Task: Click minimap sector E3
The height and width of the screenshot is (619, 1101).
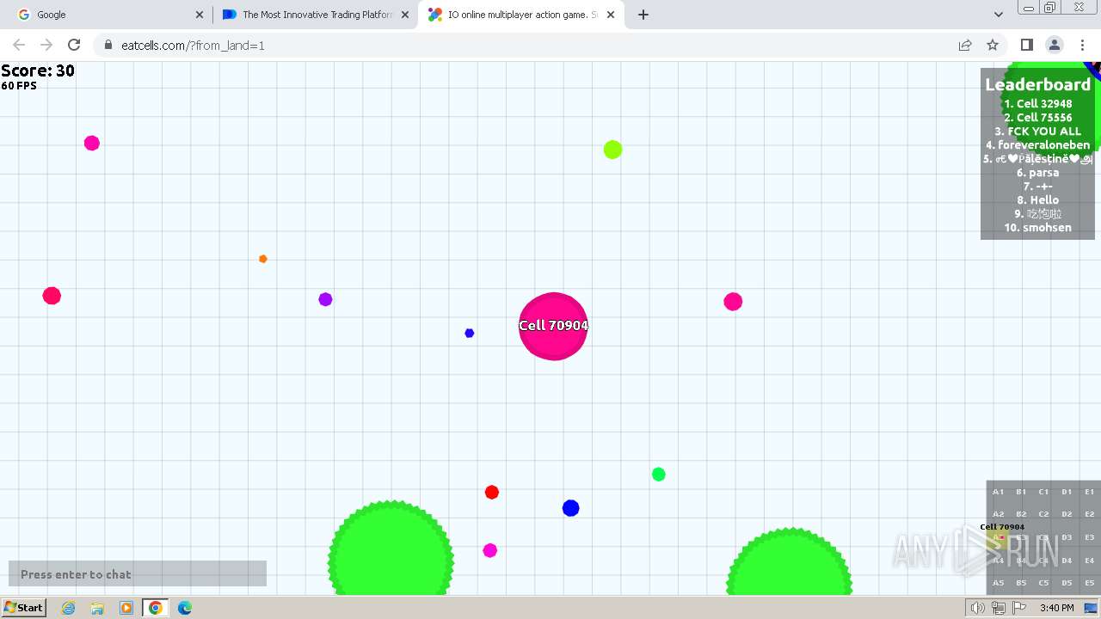Action: tap(1089, 537)
